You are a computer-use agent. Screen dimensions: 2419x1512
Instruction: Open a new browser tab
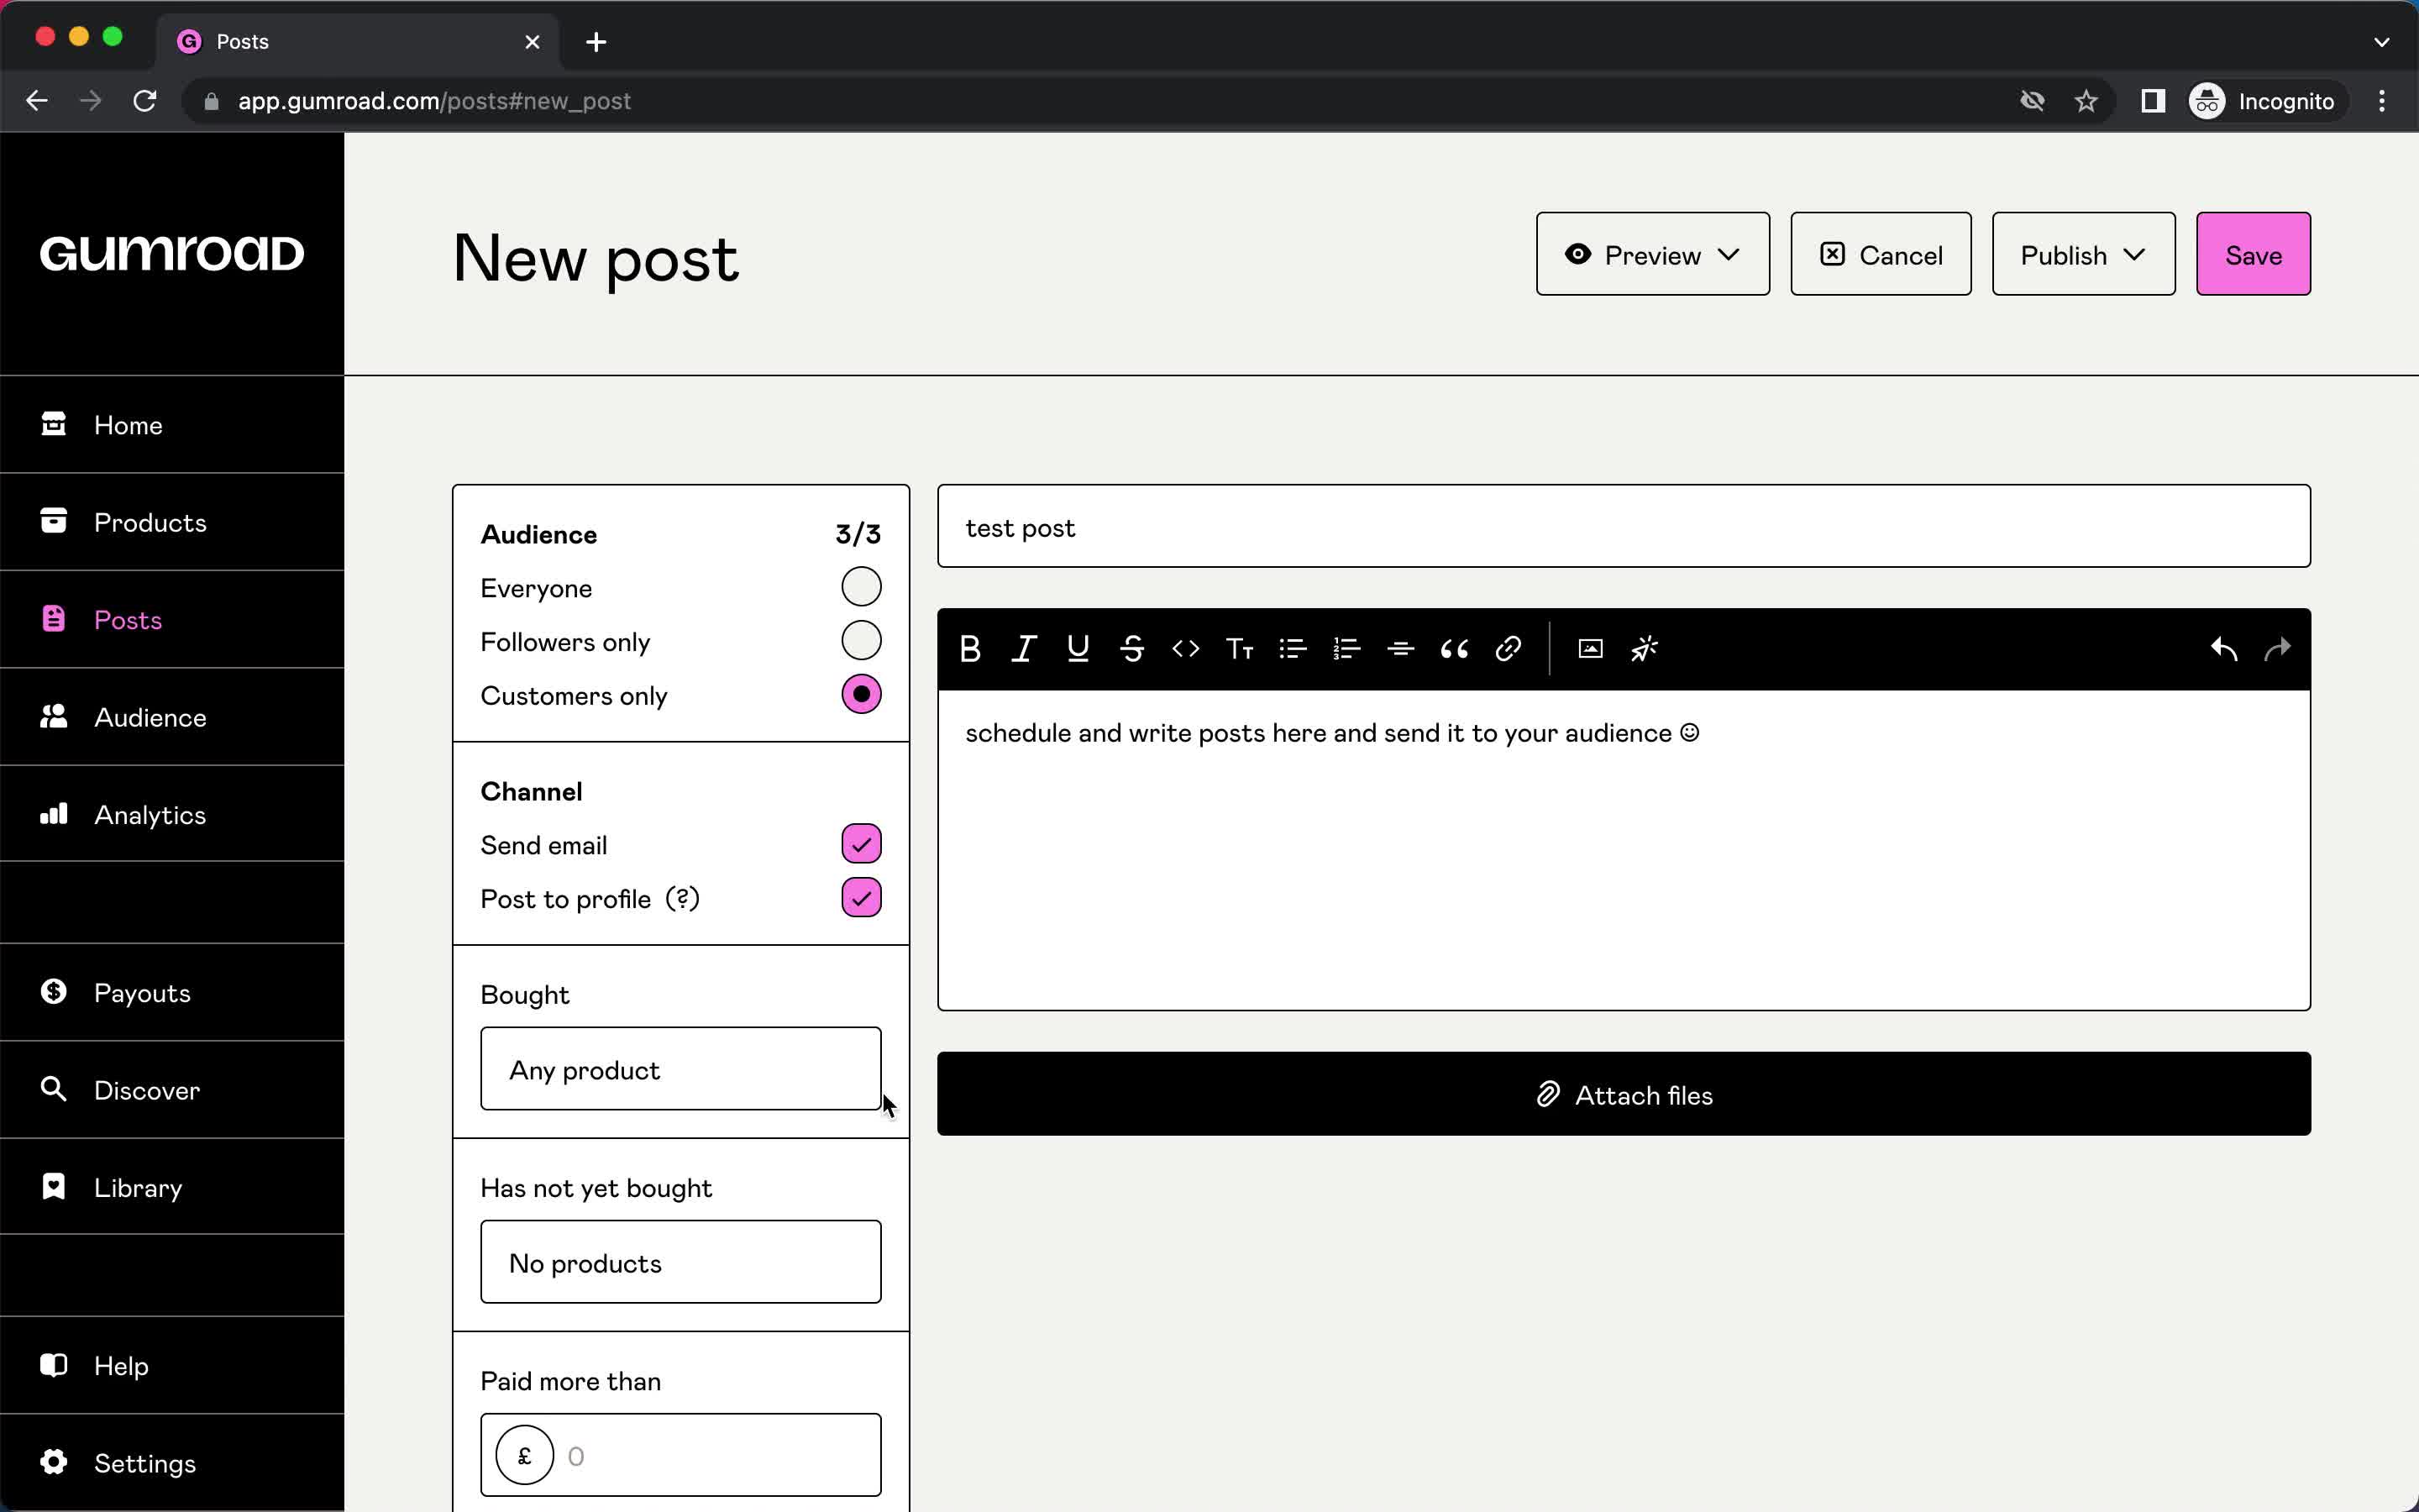coord(596,42)
